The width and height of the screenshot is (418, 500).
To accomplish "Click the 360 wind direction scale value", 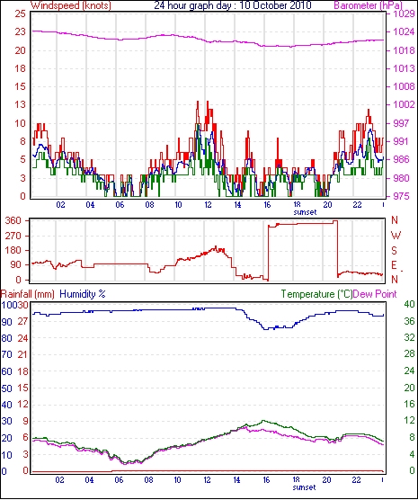I will (x=13, y=220).
